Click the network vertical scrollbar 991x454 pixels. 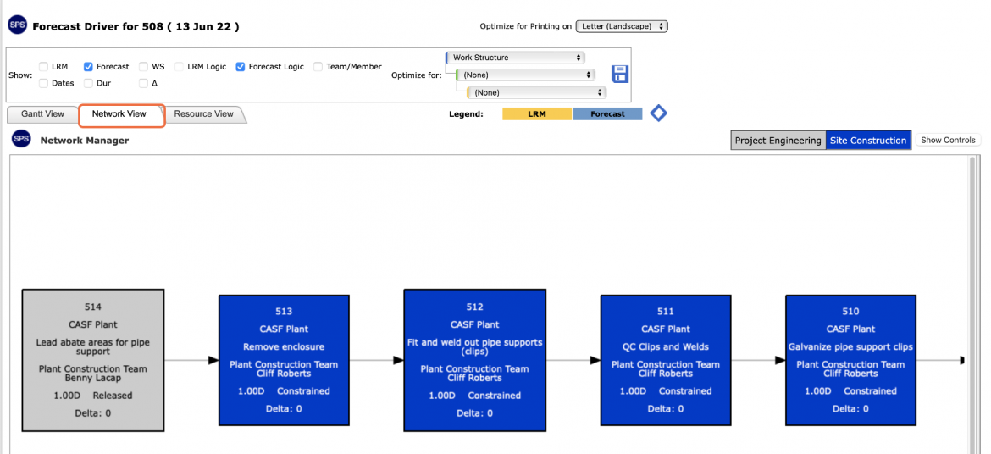point(974,303)
